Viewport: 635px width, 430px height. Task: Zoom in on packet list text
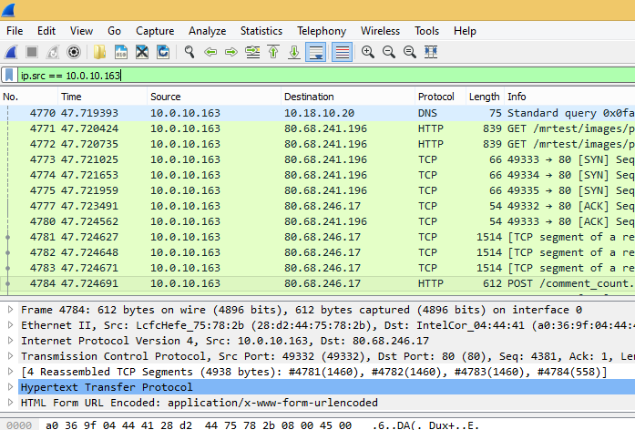368,52
